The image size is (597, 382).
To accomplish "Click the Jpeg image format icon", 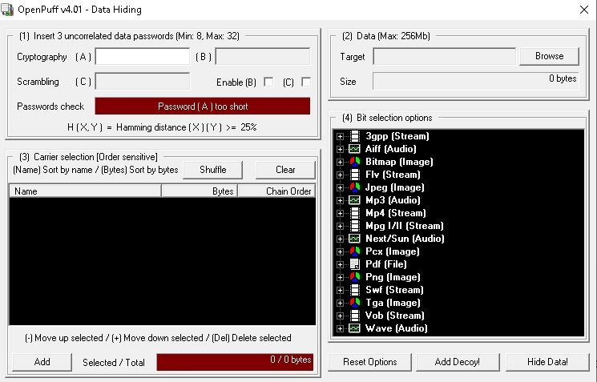I will [354, 187].
